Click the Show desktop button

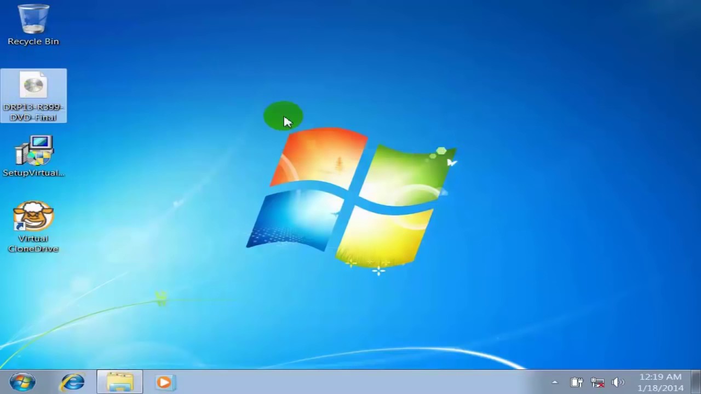[x=696, y=382]
